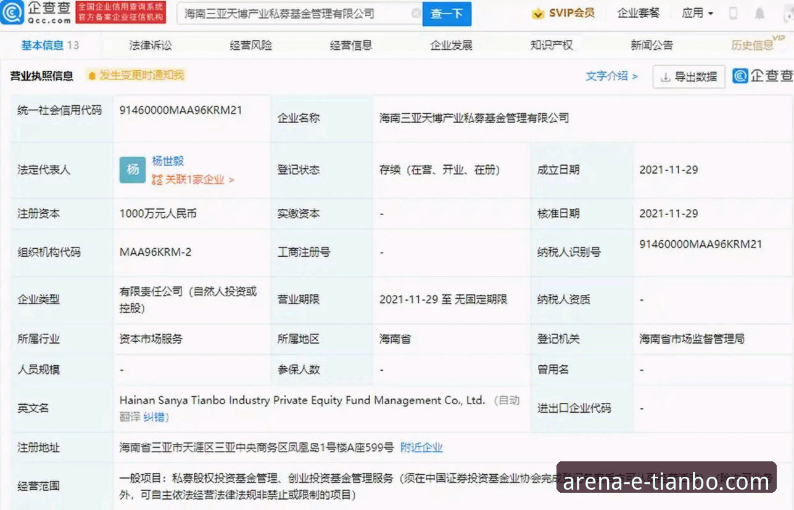Open the SVIP会员 crown link

(x=563, y=13)
